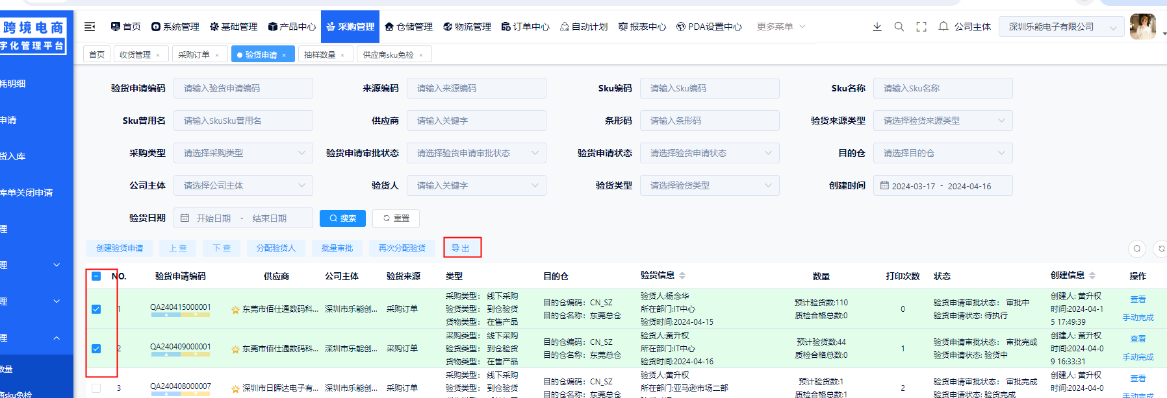Viewport: 1167px width, 398px height.
Task: Click the sidebar collapse hamburger icon
Action: (90, 27)
